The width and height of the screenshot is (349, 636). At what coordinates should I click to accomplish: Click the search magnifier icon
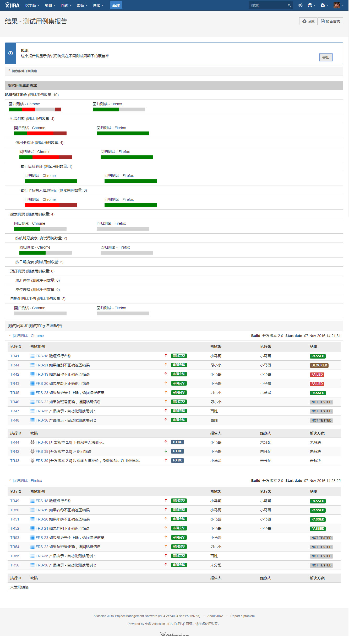[289, 5]
